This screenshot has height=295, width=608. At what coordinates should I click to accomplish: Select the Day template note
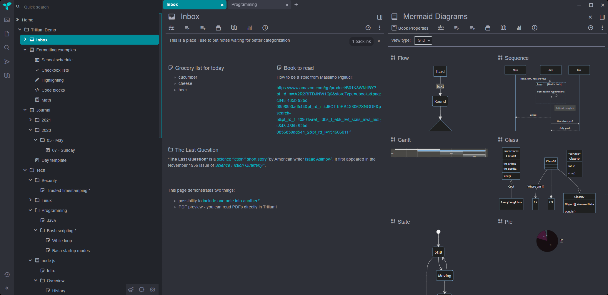[x=54, y=160]
